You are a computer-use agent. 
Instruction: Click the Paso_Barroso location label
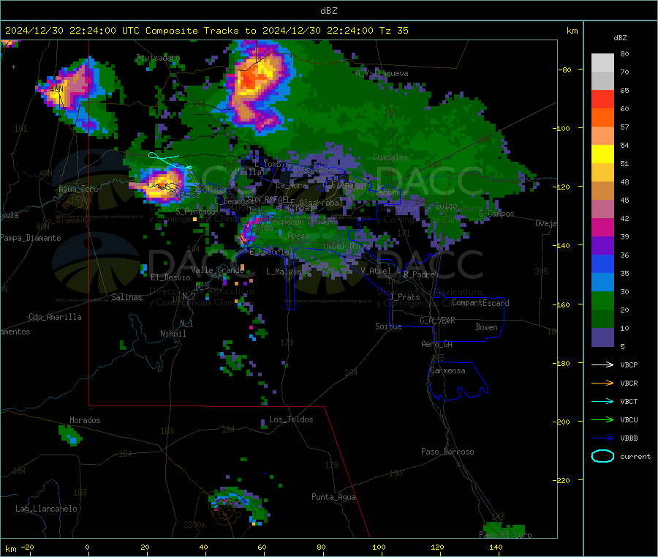(x=447, y=452)
